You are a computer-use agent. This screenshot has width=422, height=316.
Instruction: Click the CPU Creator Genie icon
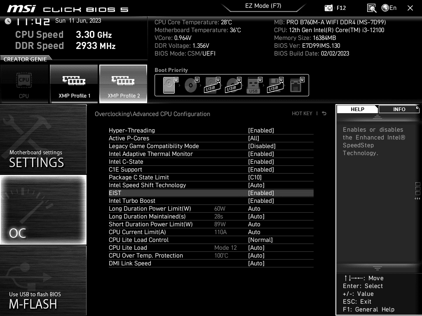click(24, 84)
